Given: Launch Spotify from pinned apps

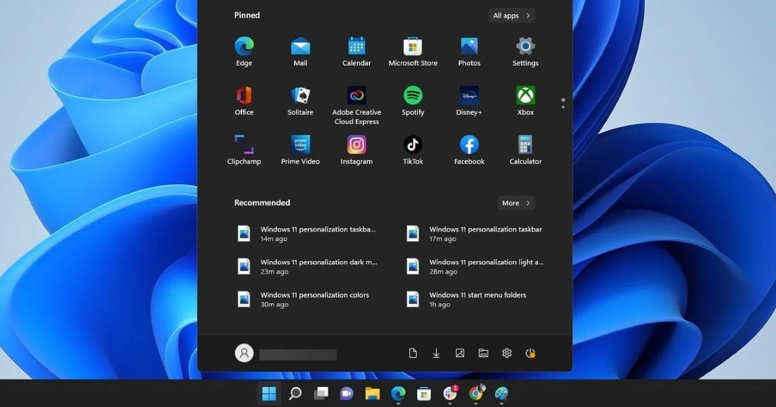Looking at the screenshot, I should click(x=413, y=100).
